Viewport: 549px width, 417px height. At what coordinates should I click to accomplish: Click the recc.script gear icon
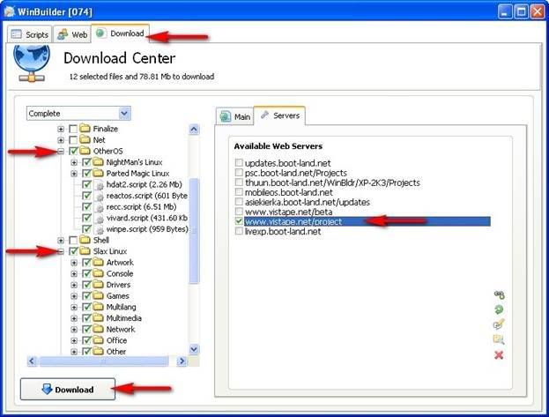[100, 207]
